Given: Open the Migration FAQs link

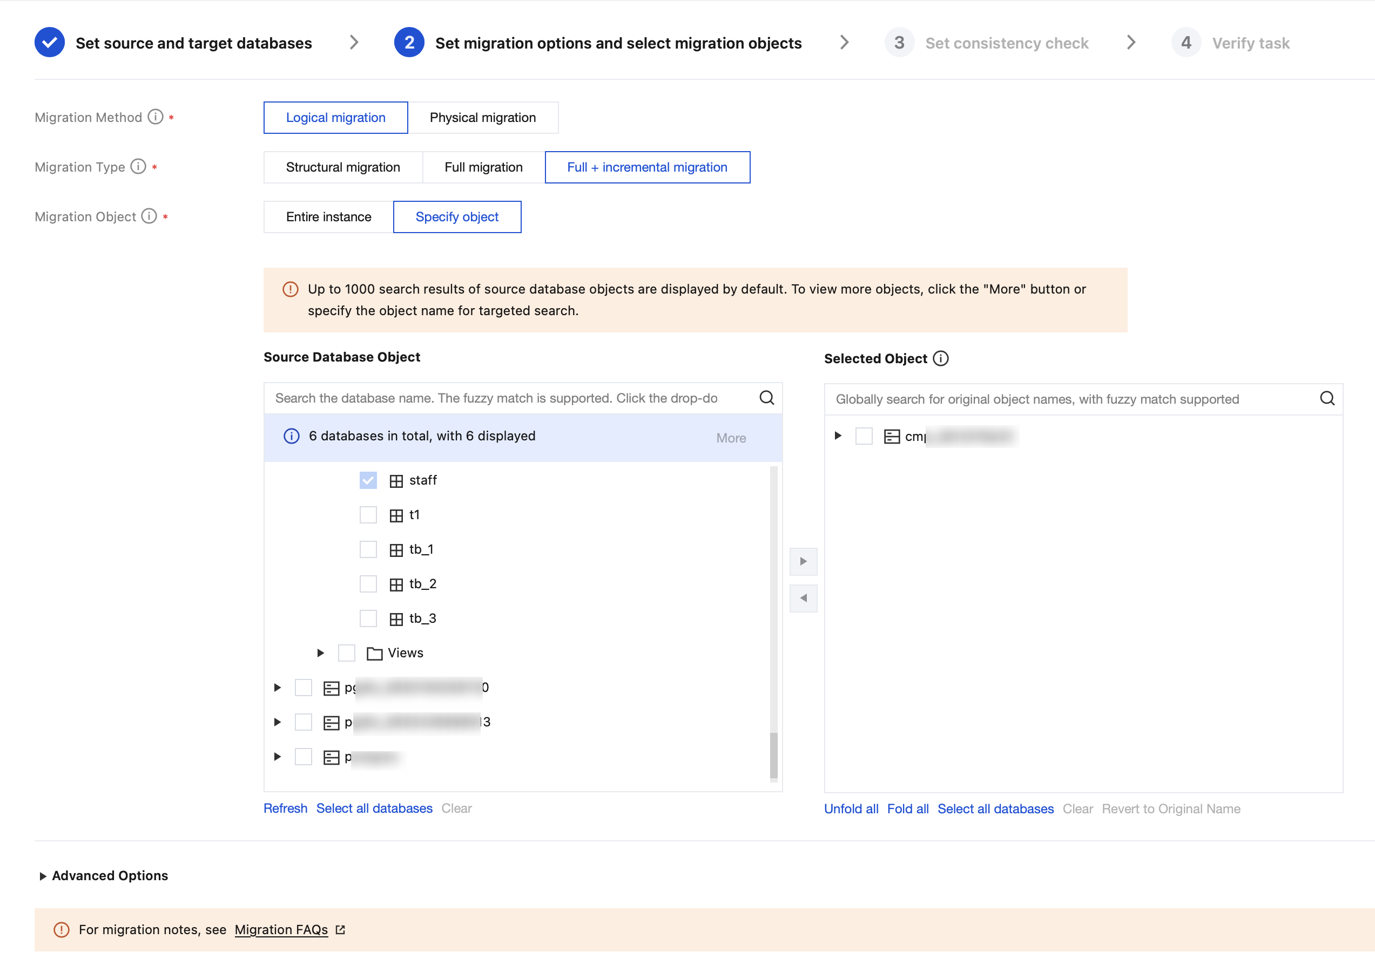Looking at the screenshot, I should (281, 929).
